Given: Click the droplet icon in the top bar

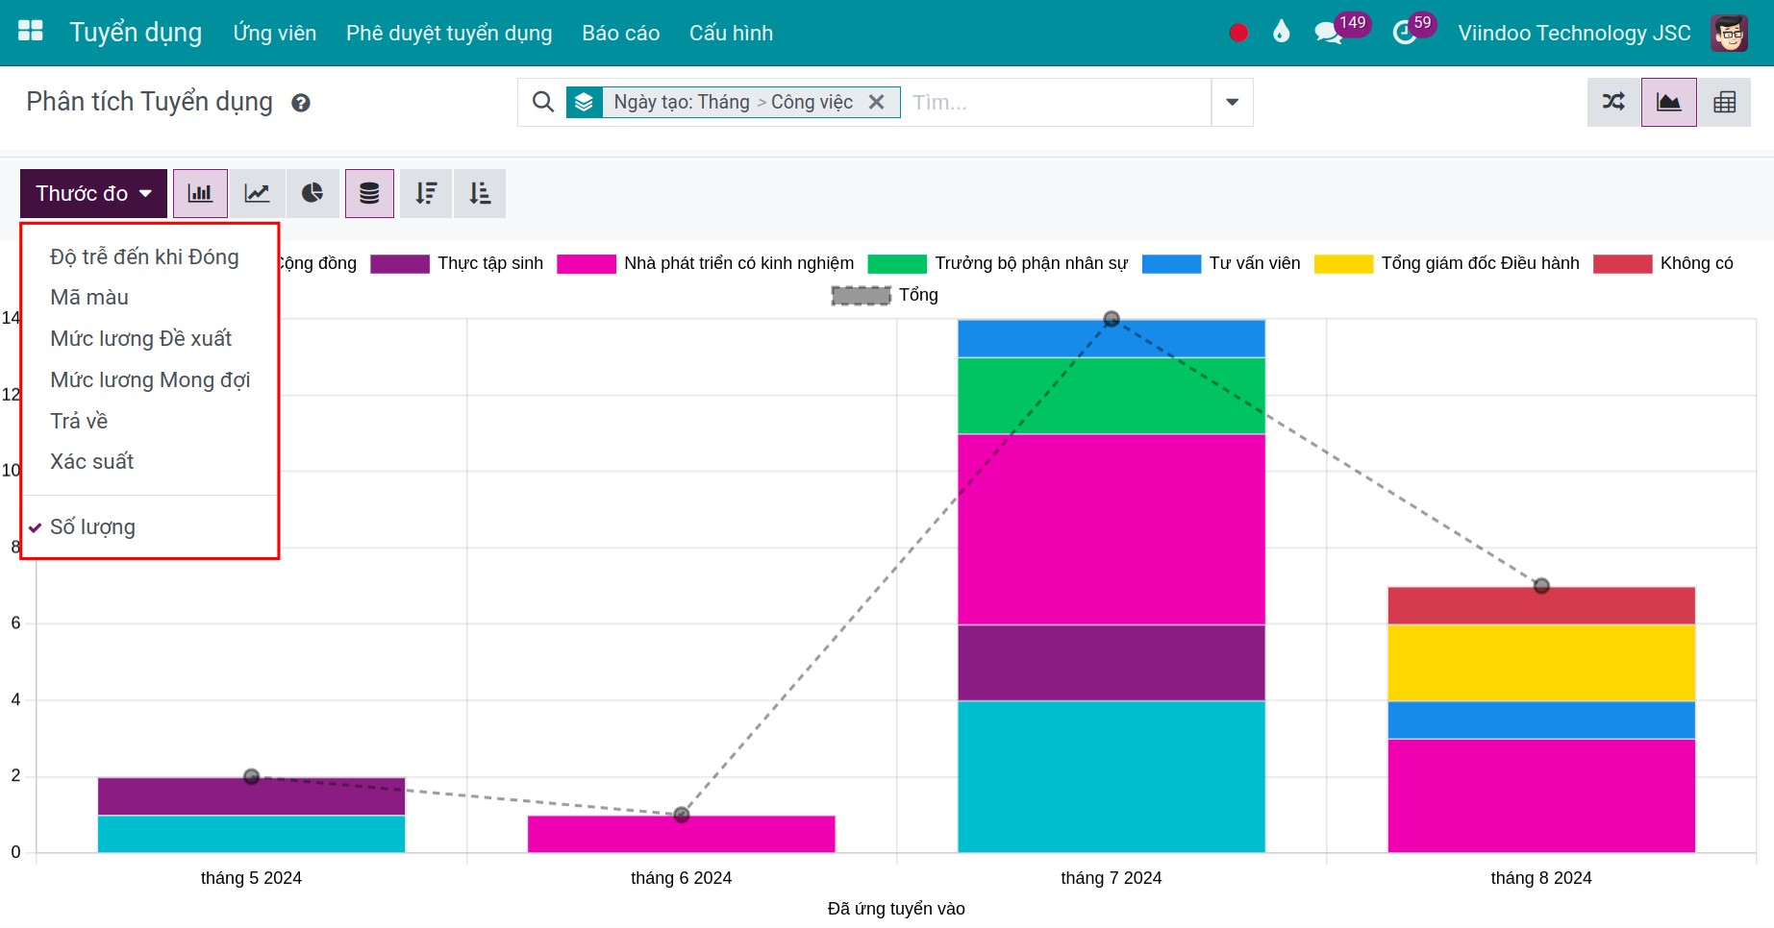Looking at the screenshot, I should (1281, 33).
